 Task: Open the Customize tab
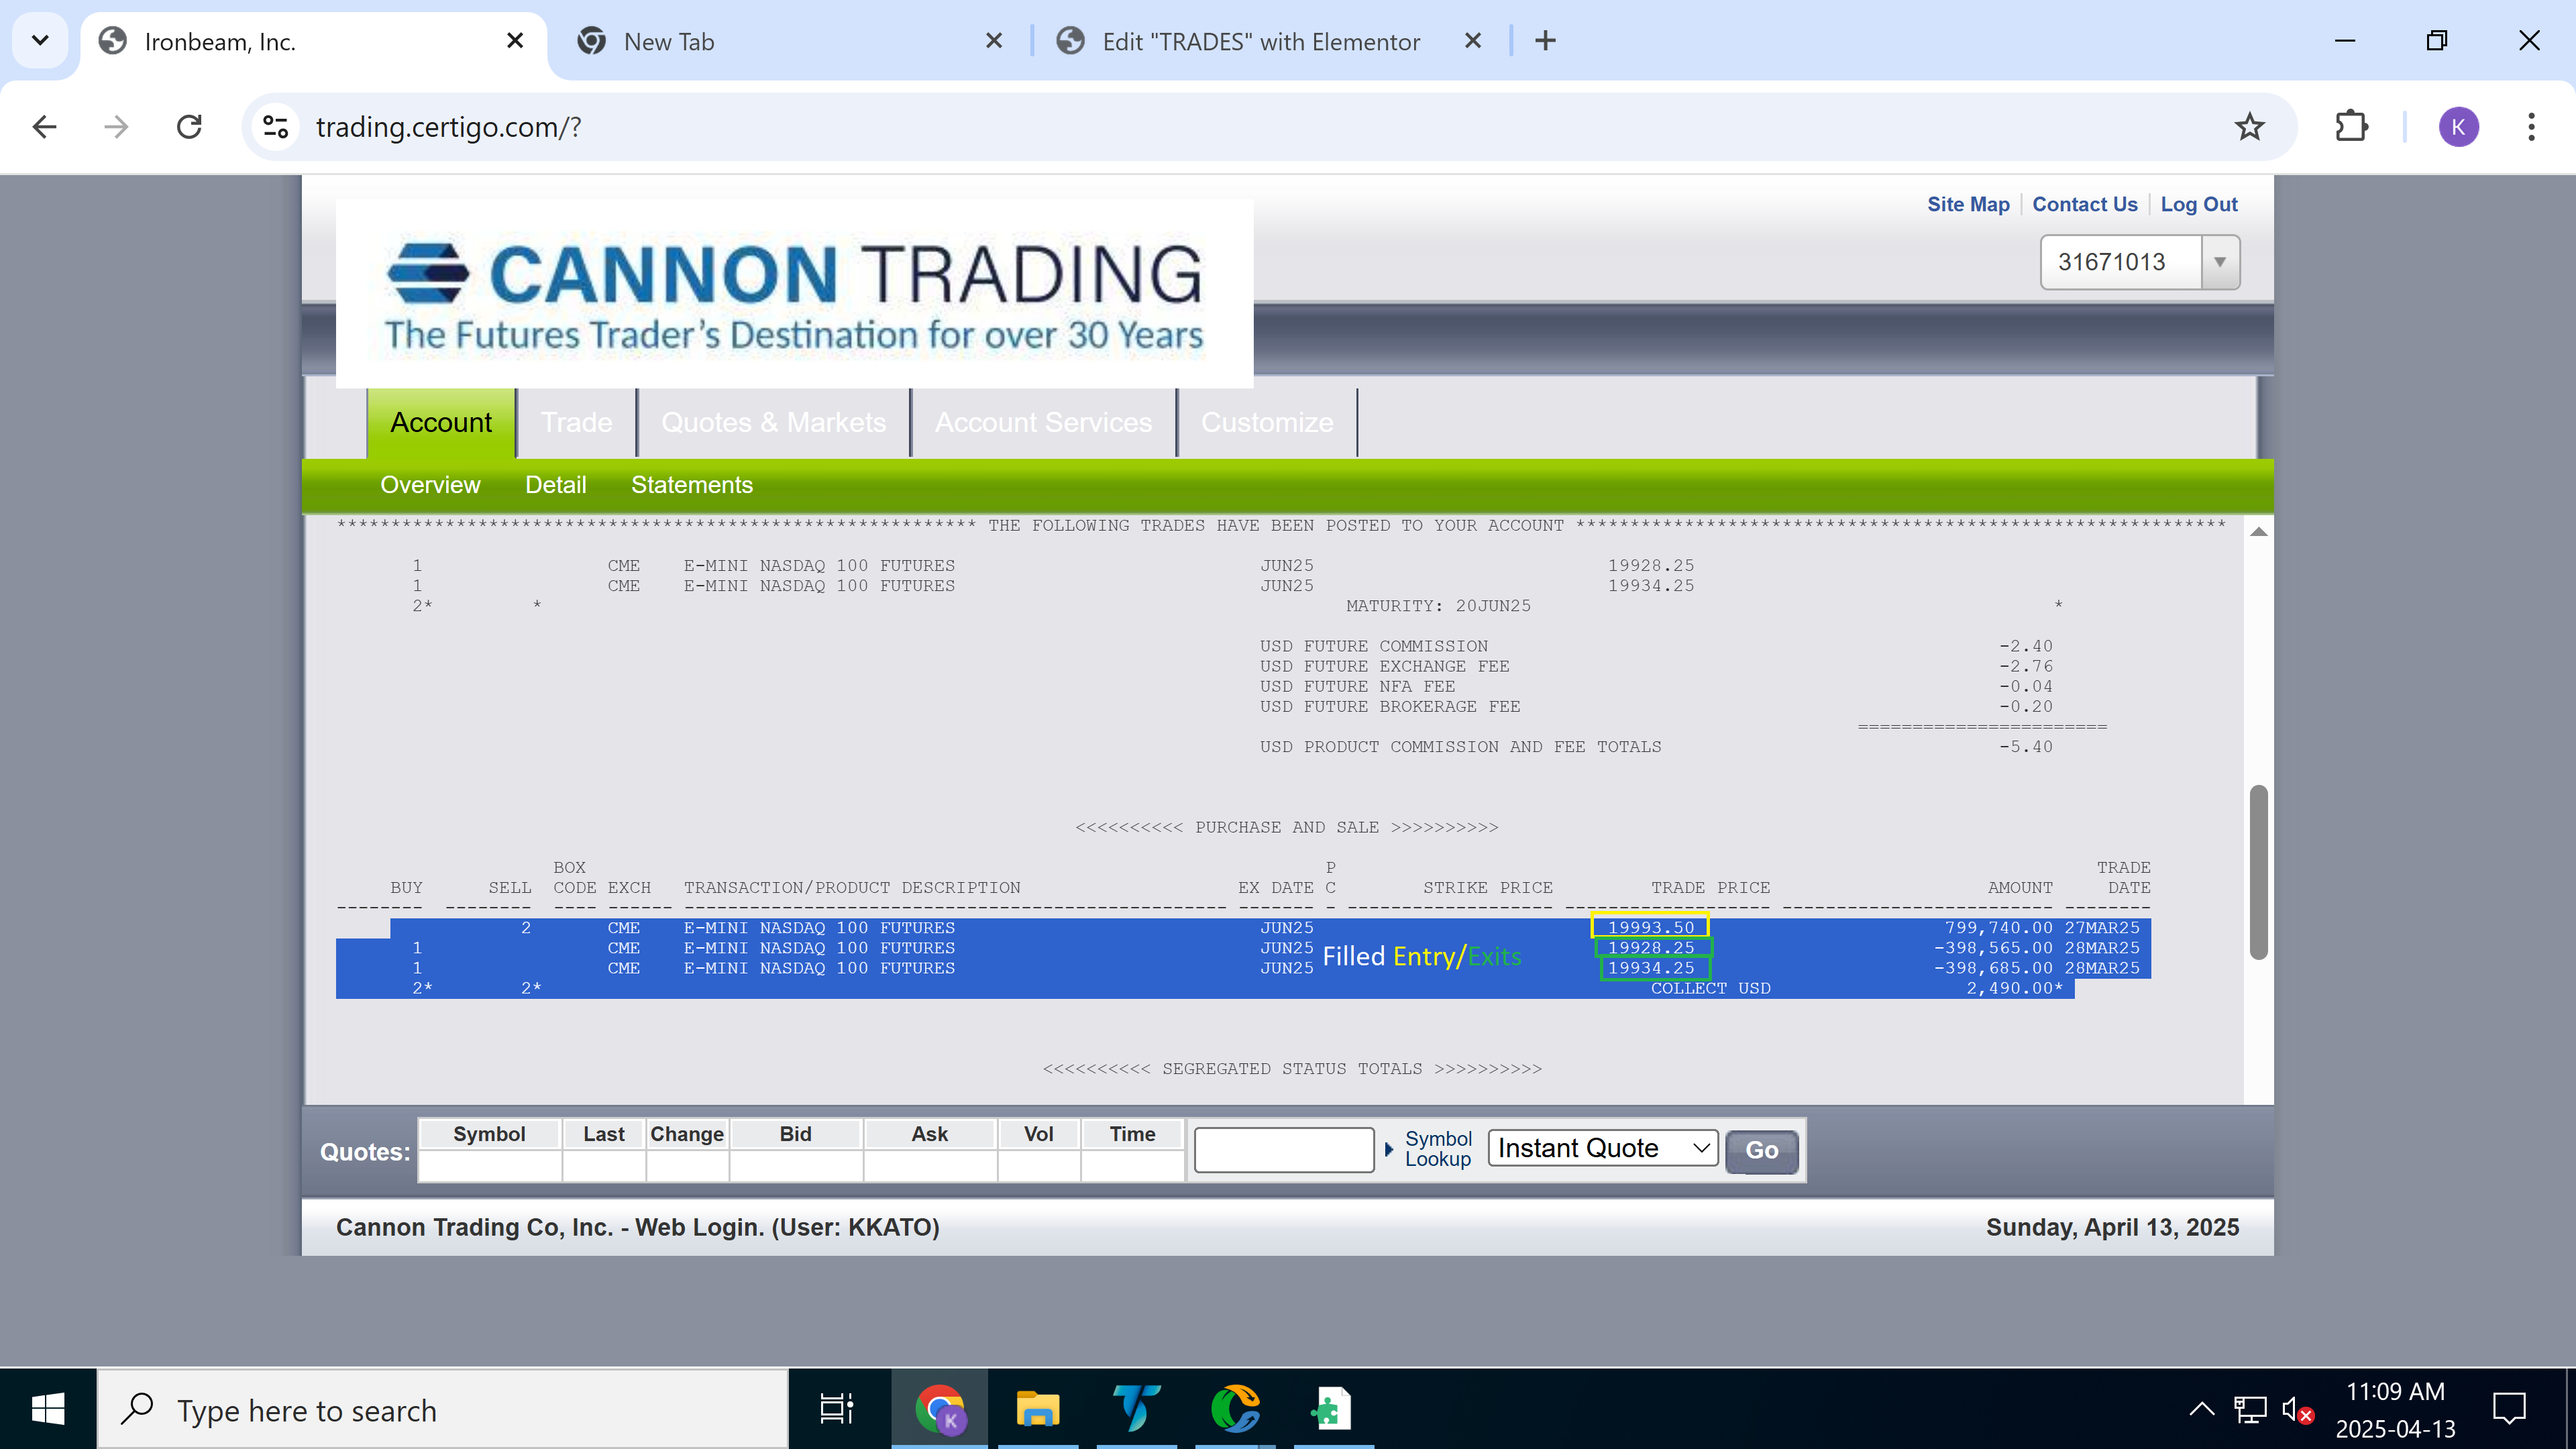[1267, 422]
